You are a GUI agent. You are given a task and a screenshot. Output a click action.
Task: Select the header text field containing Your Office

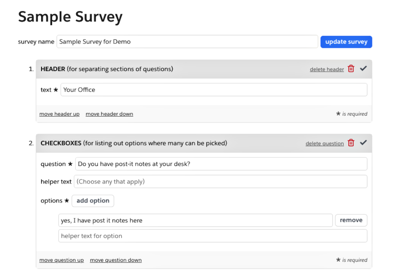point(214,89)
